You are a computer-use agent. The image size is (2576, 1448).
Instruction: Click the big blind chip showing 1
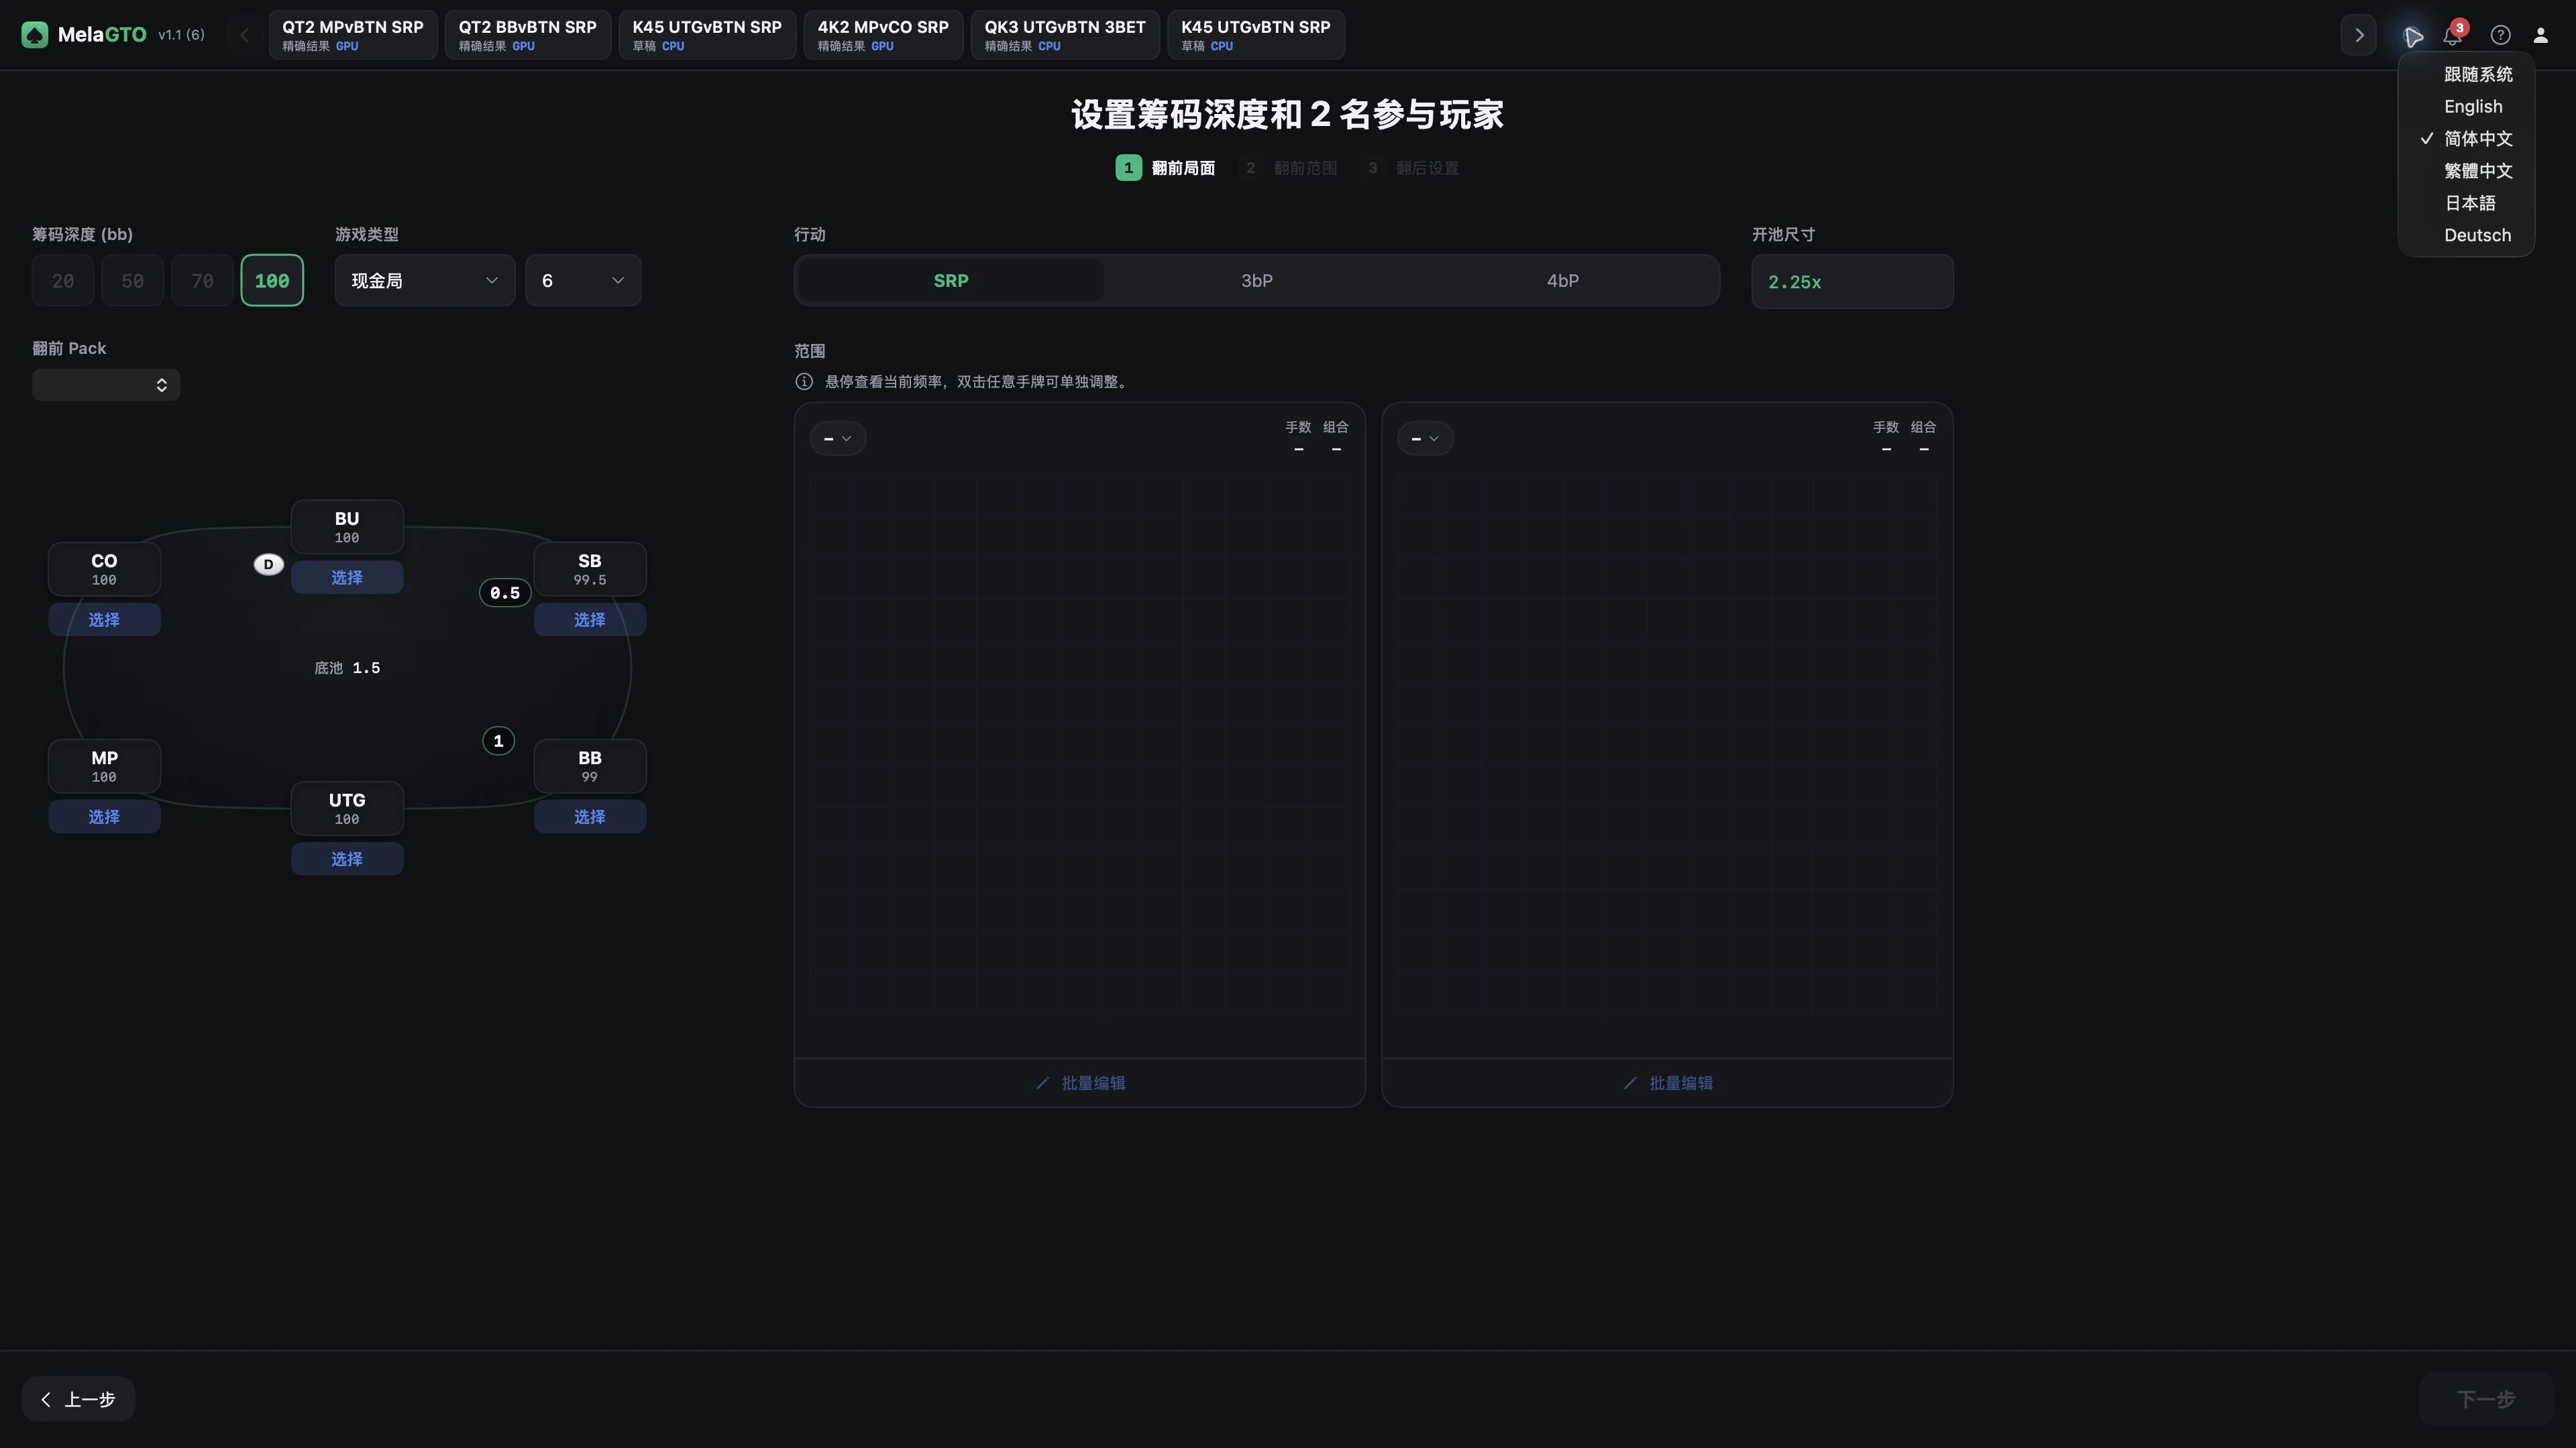click(498, 741)
